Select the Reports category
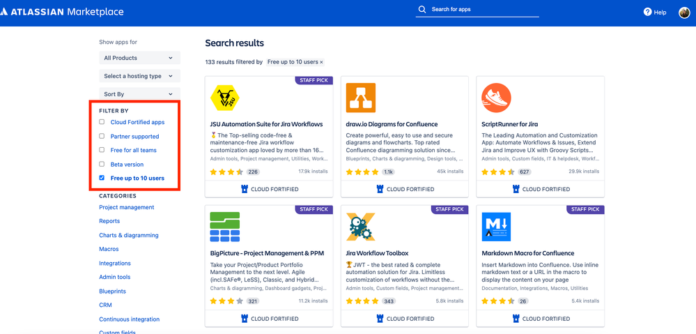The width and height of the screenshot is (696, 334). (x=109, y=221)
